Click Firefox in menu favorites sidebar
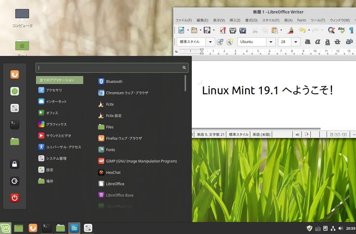Image resolution: width=356 pixels, height=234 pixels. pyautogui.click(x=14, y=75)
